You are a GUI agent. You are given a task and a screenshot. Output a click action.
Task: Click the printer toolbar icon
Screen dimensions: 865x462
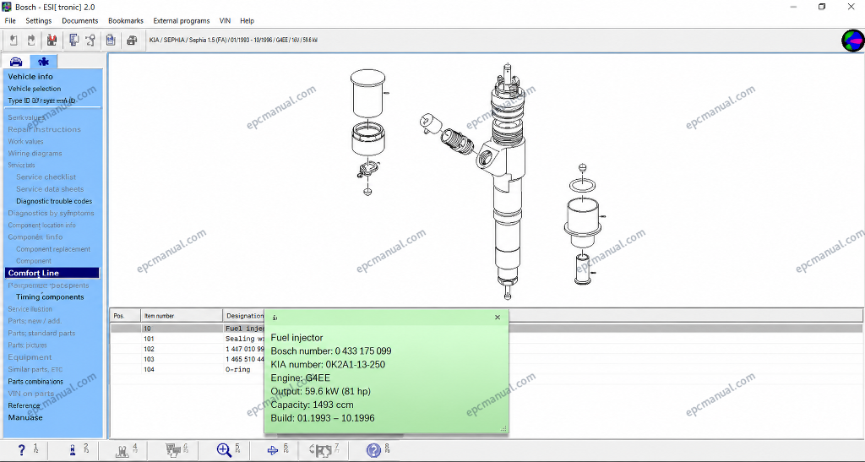click(132, 41)
